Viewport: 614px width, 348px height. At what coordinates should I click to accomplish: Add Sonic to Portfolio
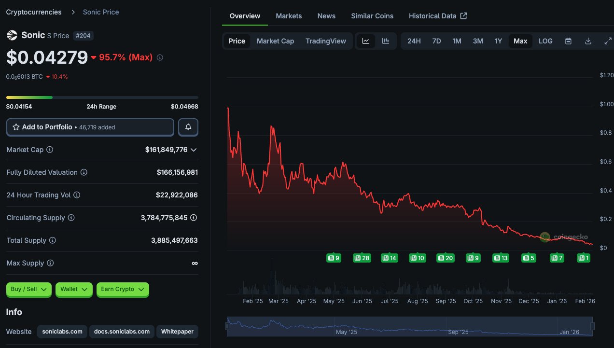(90, 127)
